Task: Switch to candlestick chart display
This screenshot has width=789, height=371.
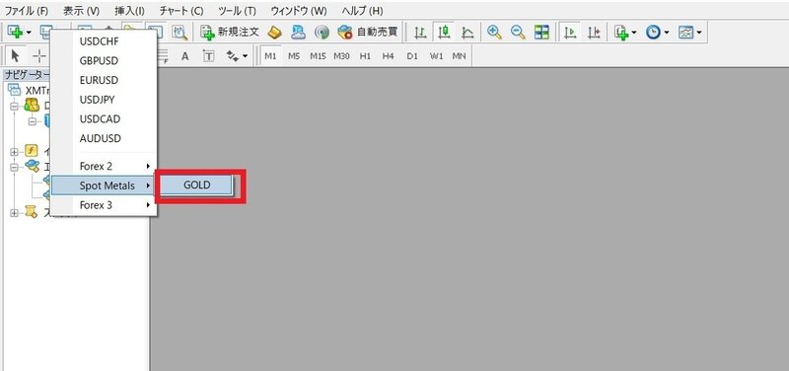Action: pos(443,33)
